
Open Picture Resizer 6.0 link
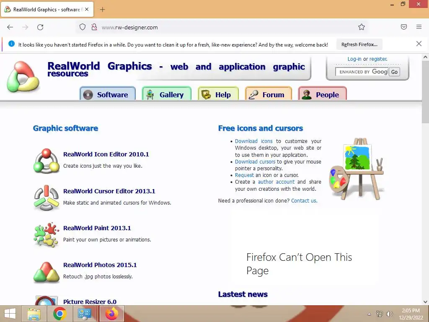click(90, 302)
